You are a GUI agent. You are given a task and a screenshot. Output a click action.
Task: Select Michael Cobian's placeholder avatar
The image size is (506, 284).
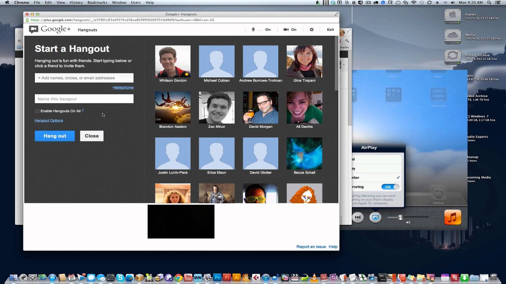[x=217, y=61]
